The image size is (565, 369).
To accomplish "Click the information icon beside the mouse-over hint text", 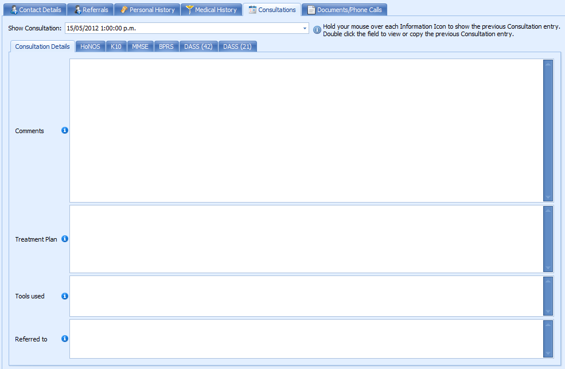I will (317, 30).
